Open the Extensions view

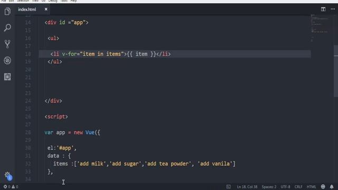point(7,77)
